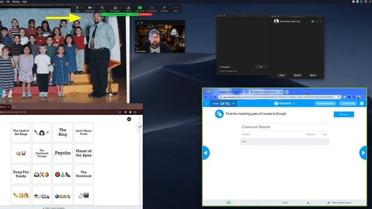Go to next slide with right arrow

363,153
